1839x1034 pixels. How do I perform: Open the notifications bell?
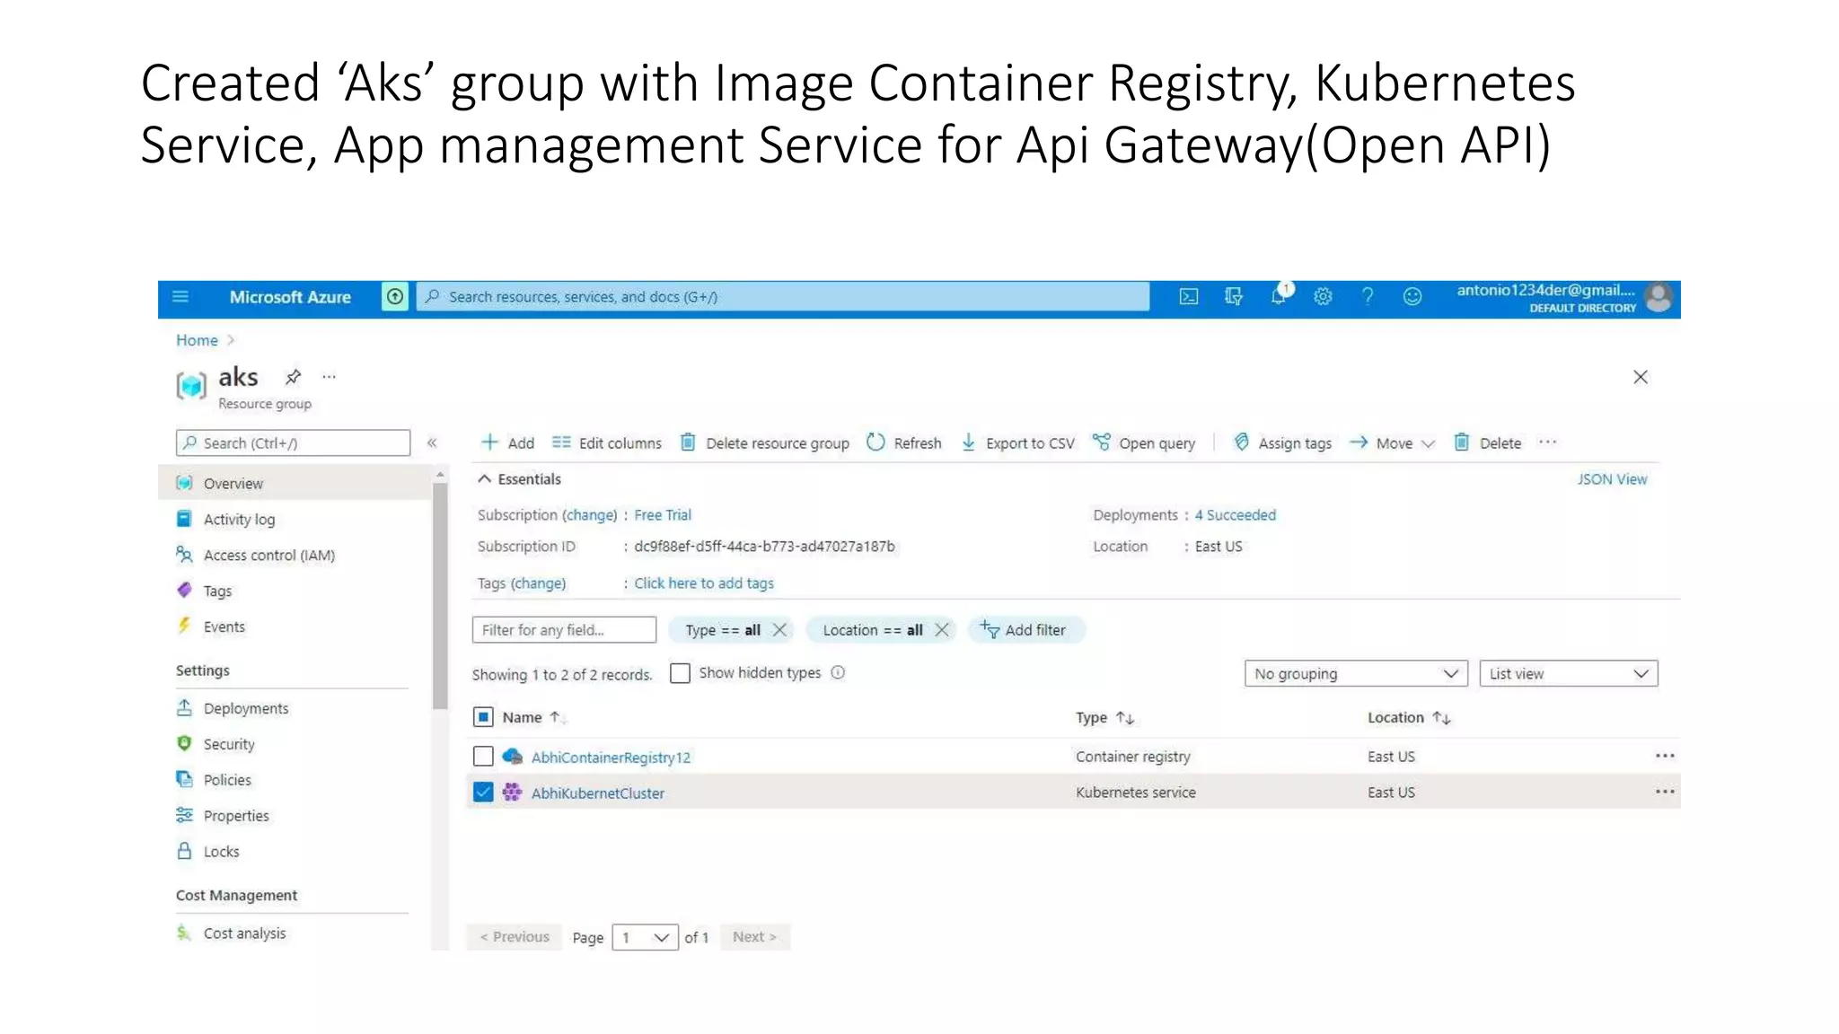pos(1279,296)
